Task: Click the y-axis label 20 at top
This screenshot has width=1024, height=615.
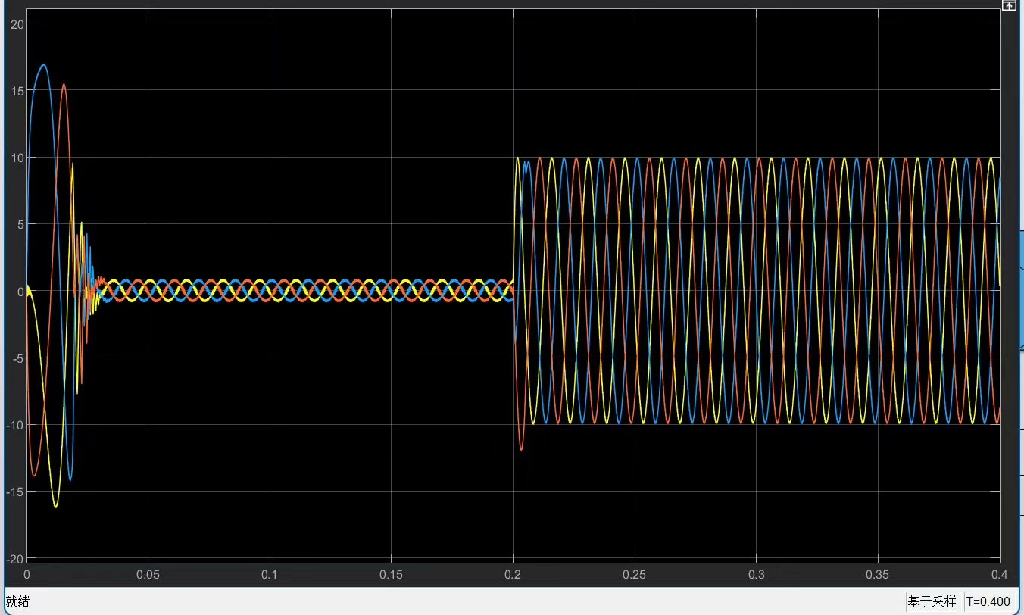Action: [x=16, y=23]
